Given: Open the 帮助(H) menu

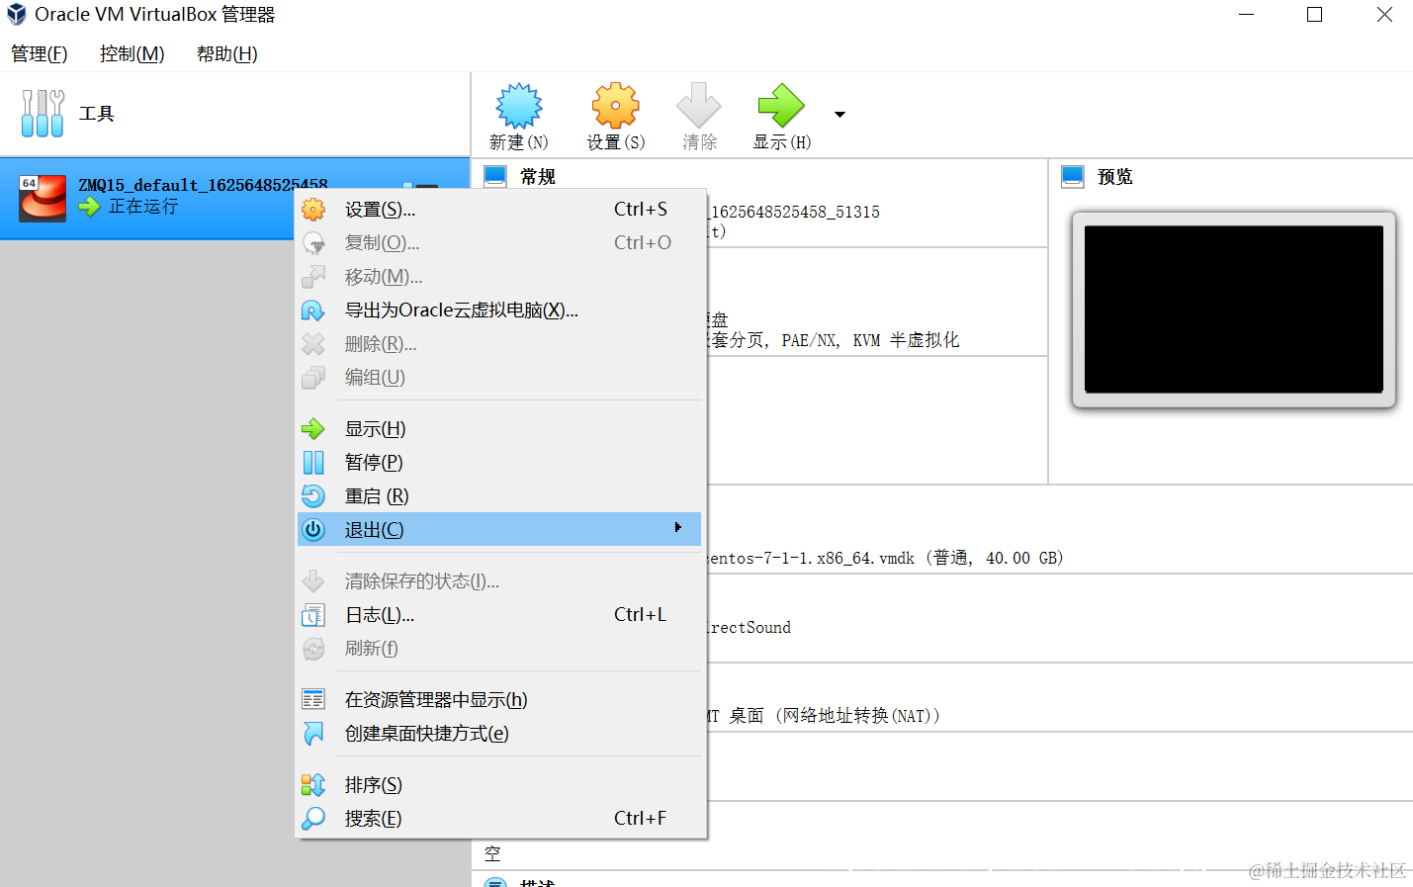Looking at the screenshot, I should tap(227, 53).
